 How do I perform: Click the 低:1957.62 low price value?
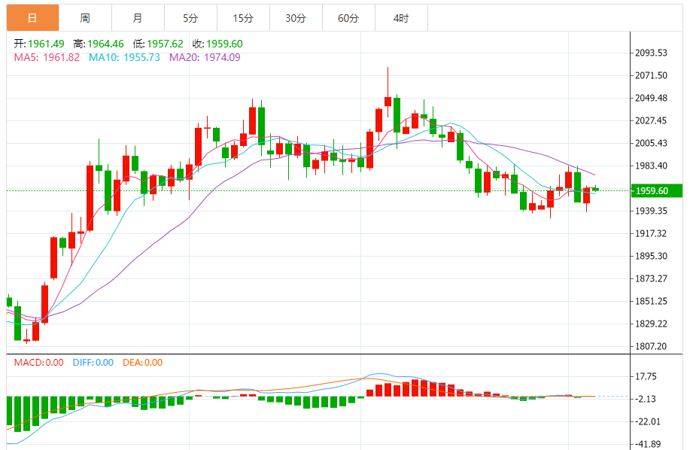coord(158,44)
